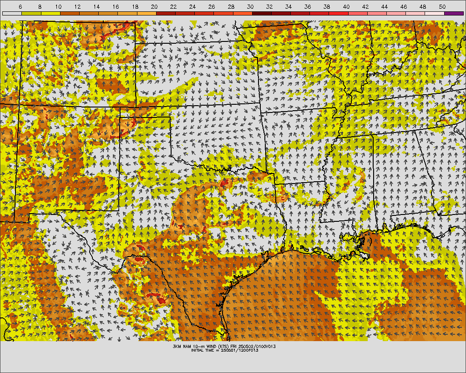Click the legend label "8"
Image resolution: width=466 pixels, height=373 pixels.
[40, 6]
